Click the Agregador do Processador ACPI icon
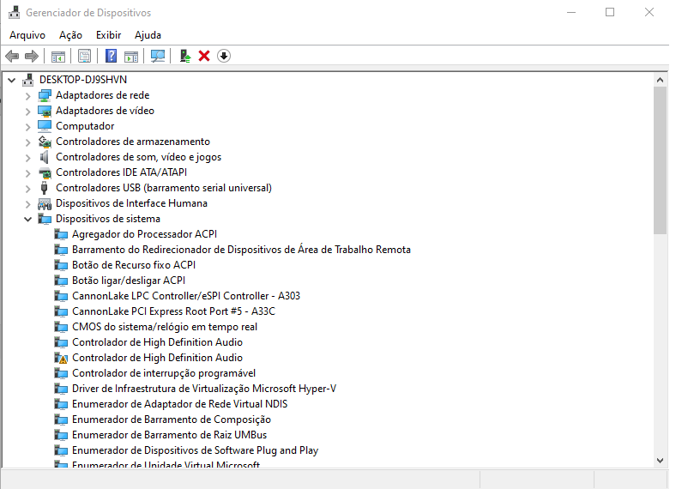The height and width of the screenshot is (489, 700). click(x=61, y=234)
